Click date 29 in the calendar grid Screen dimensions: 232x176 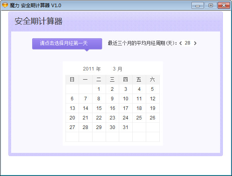pos(99,127)
